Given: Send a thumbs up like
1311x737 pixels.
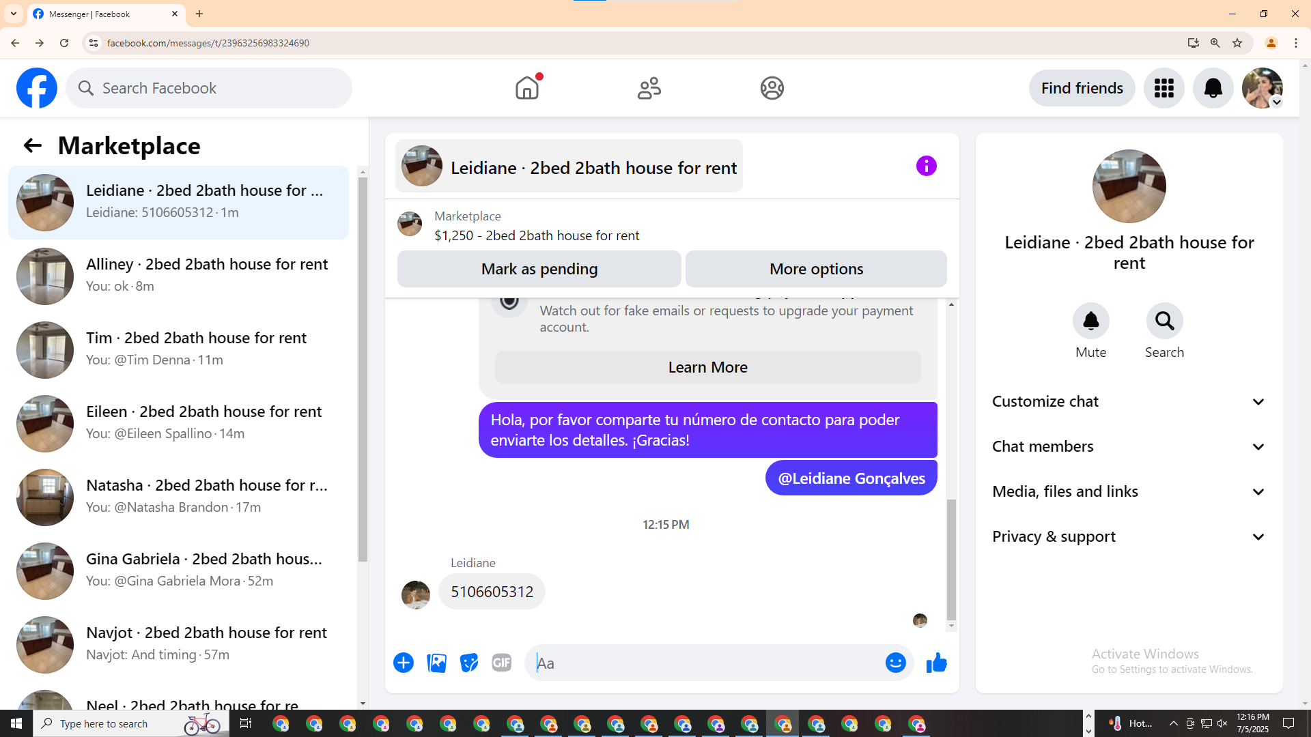Looking at the screenshot, I should click(x=936, y=663).
